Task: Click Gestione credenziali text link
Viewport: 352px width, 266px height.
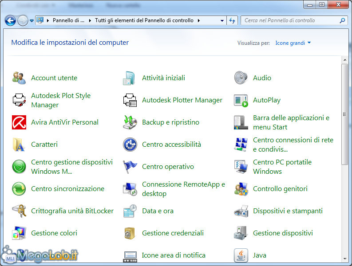Action: [x=173, y=233]
